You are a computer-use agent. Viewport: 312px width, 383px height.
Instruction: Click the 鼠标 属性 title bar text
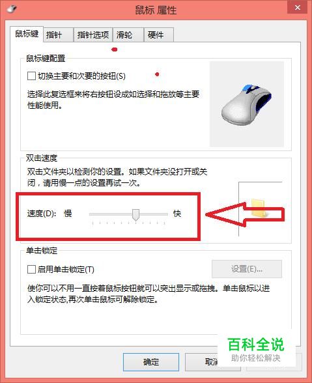click(x=156, y=10)
